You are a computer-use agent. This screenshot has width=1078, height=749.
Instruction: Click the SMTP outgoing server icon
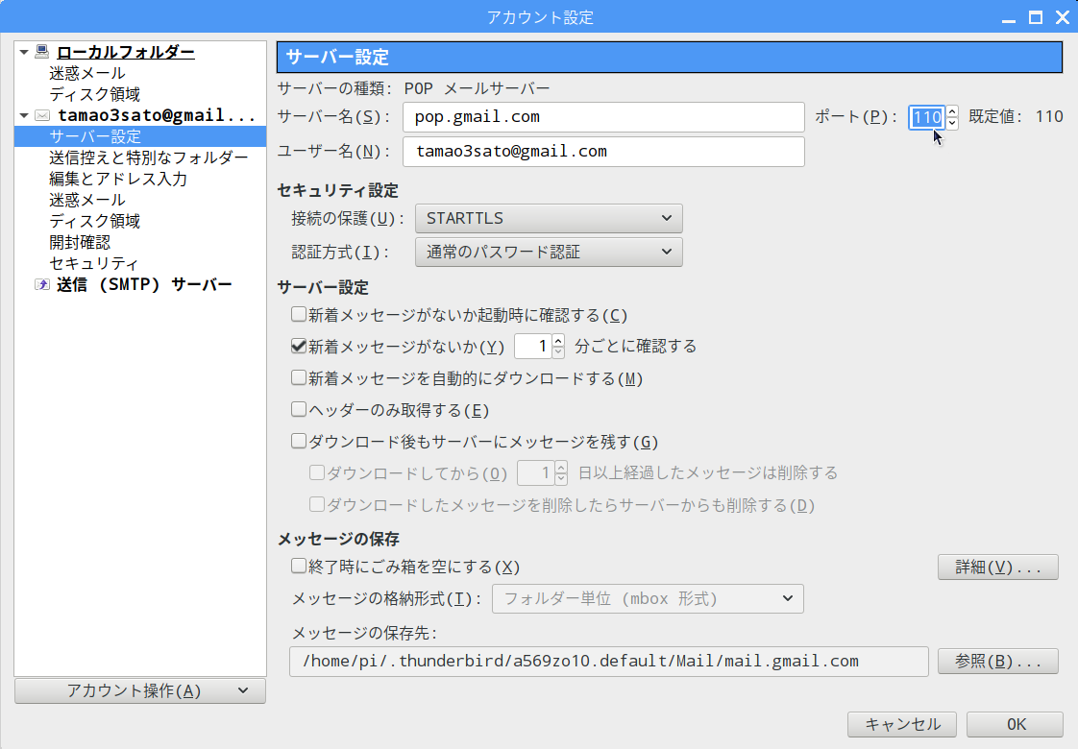click(x=42, y=284)
